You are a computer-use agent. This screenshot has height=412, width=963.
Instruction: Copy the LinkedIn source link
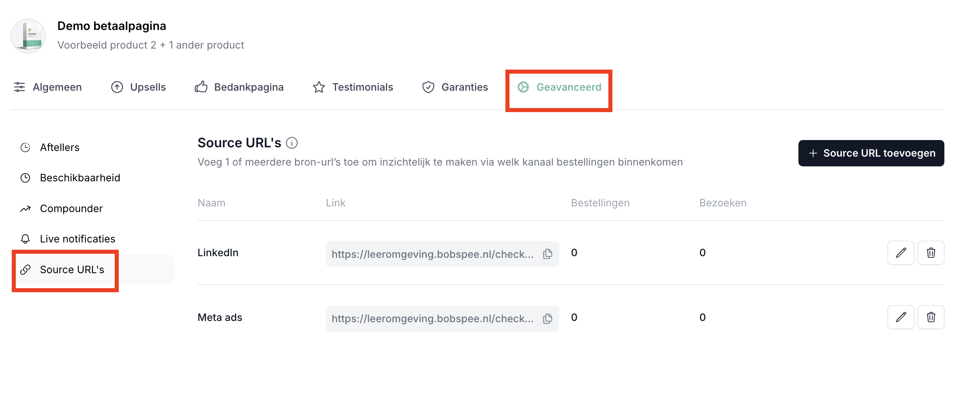(548, 254)
